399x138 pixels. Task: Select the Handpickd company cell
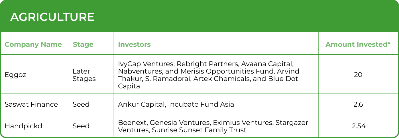tap(23, 126)
